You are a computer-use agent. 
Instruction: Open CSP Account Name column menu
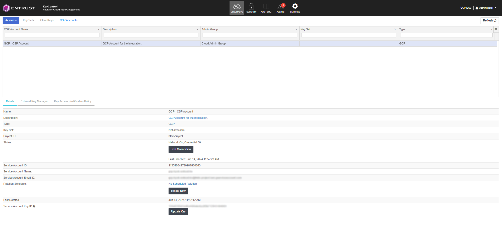tap(98, 29)
